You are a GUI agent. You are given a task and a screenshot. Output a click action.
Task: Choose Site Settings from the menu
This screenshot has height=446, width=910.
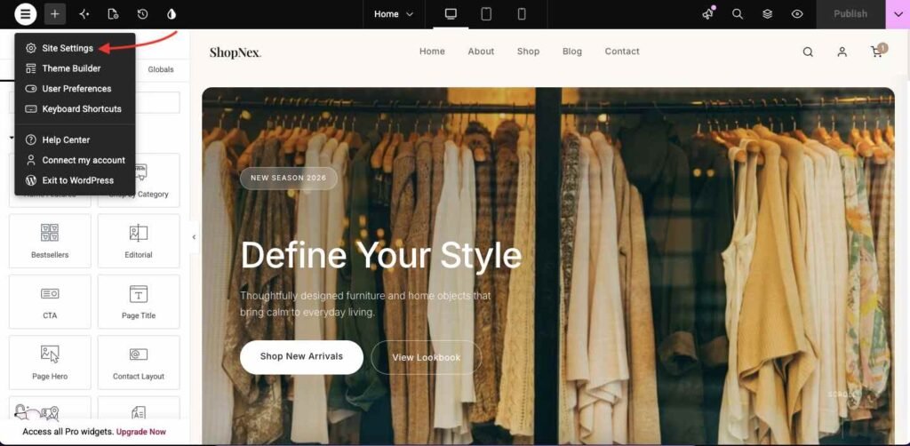(75, 48)
